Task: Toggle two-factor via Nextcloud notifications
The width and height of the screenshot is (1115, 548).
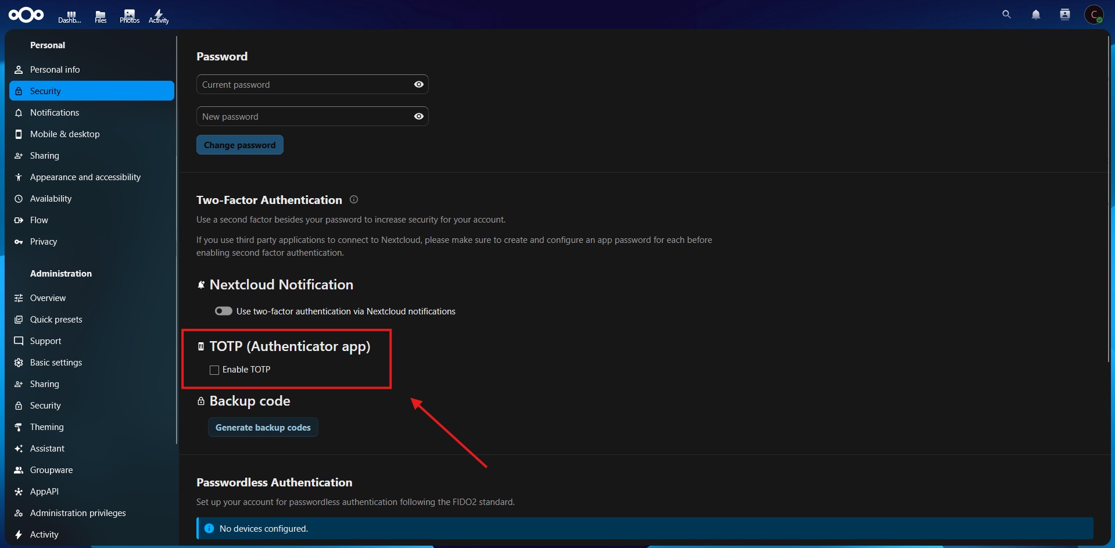Action: pyautogui.click(x=223, y=311)
